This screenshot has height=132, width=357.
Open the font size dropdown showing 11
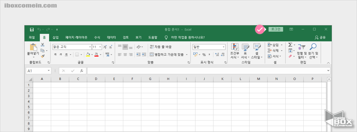[x=100, y=47]
